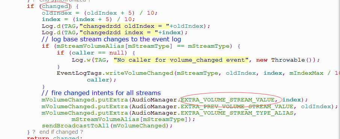
Task: Click 'EXTRA_PREV_VOLUME_STREAM_VALUE' constant
Action: (237, 107)
